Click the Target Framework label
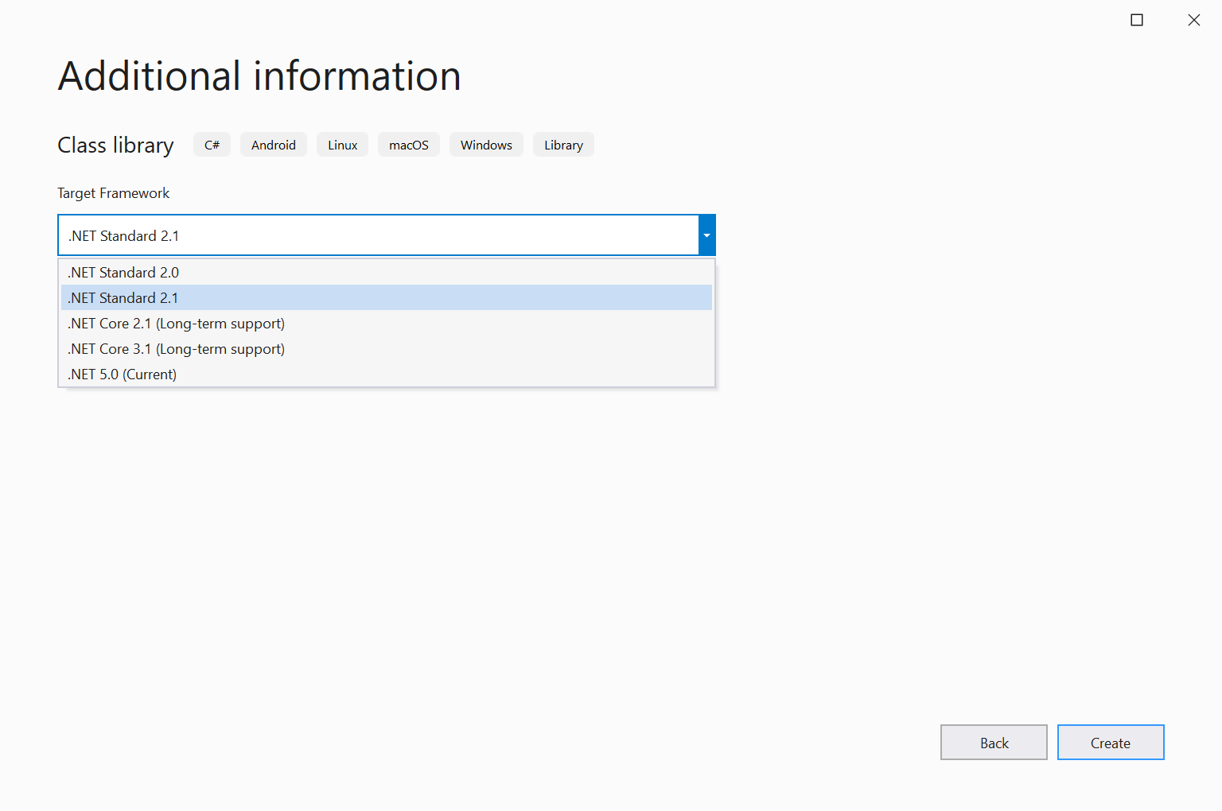The height and width of the screenshot is (811, 1222). (x=112, y=192)
